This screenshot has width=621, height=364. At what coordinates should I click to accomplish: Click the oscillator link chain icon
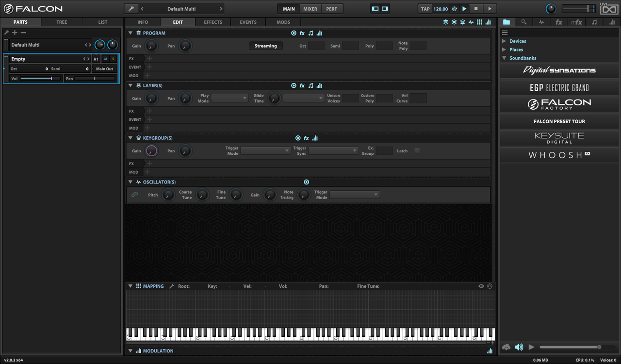click(135, 195)
